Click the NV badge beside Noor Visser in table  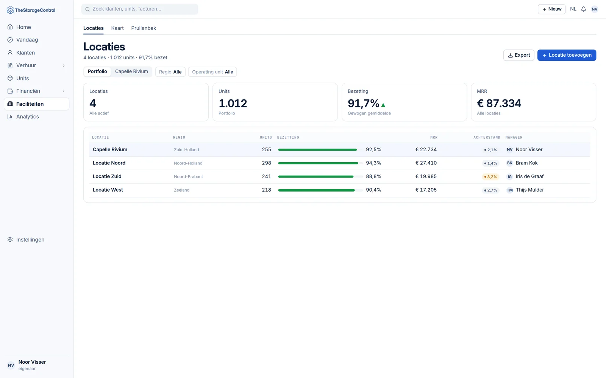pos(510,150)
